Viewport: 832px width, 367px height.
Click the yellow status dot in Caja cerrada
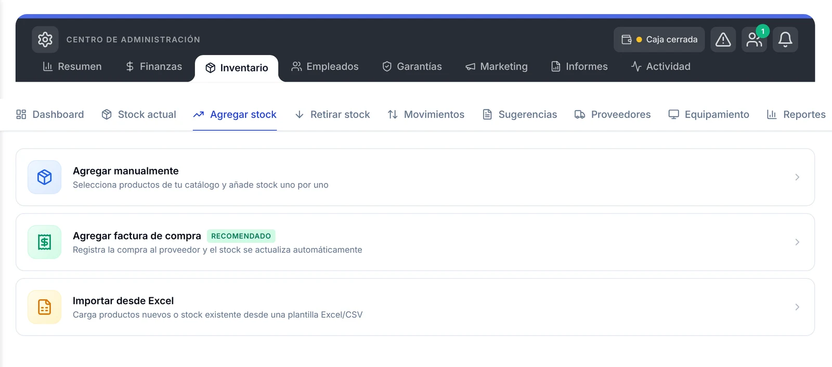click(x=639, y=40)
